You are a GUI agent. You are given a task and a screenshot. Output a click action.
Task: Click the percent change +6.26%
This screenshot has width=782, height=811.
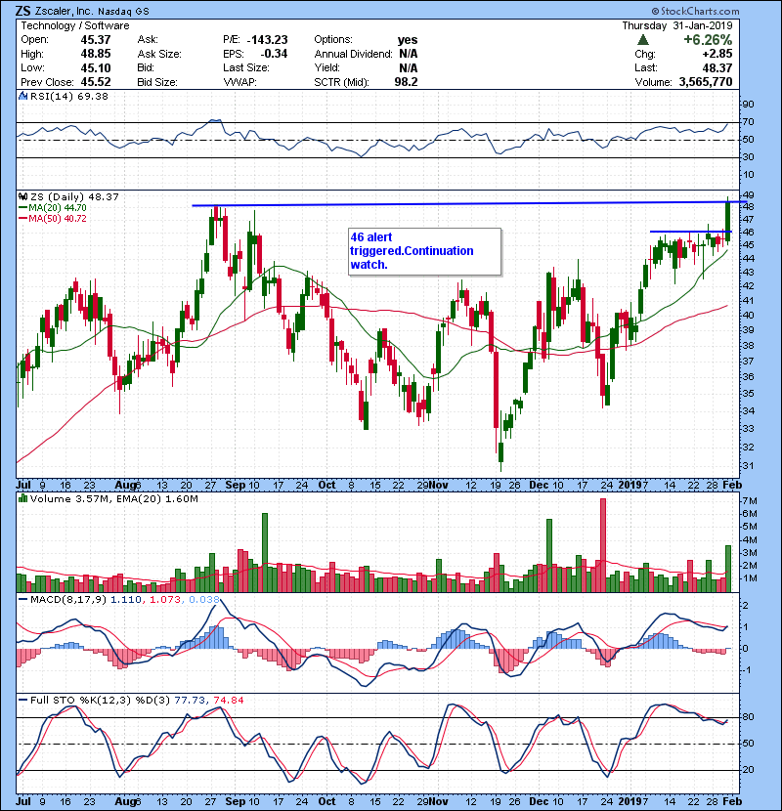click(x=708, y=40)
